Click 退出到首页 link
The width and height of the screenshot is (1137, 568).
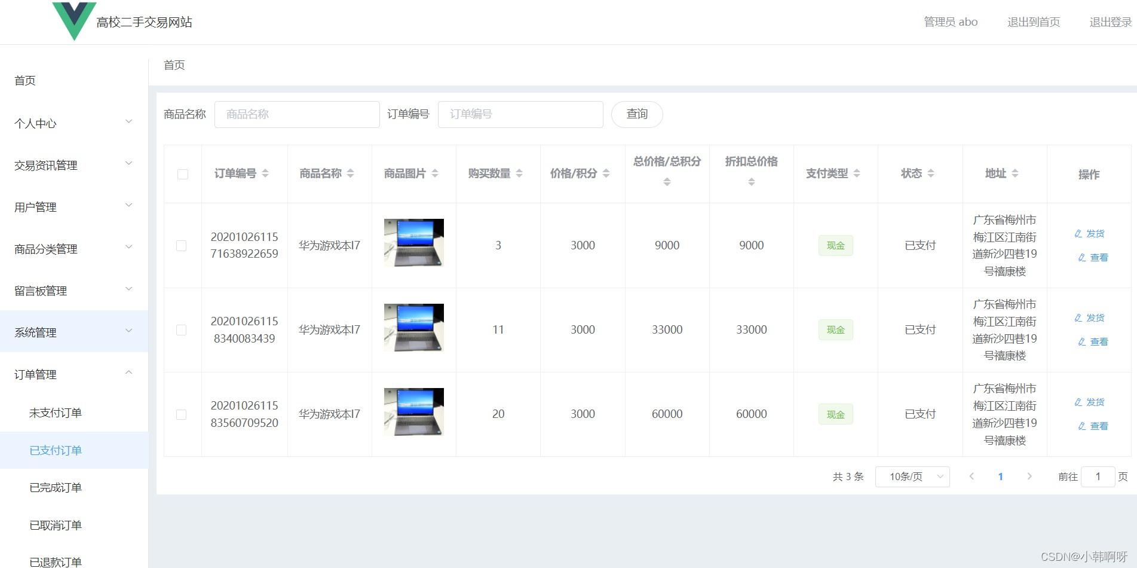coord(1034,22)
